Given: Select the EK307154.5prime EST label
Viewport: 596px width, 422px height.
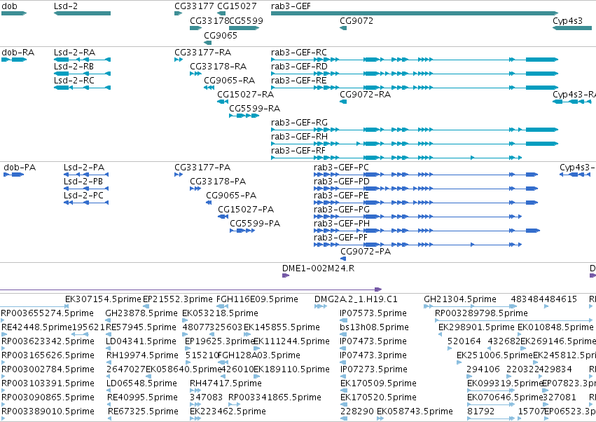Looking at the screenshot, I should tap(103, 299).
